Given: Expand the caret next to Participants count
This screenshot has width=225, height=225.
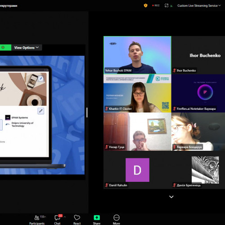Looking at the screenshot, I should point(45,217).
